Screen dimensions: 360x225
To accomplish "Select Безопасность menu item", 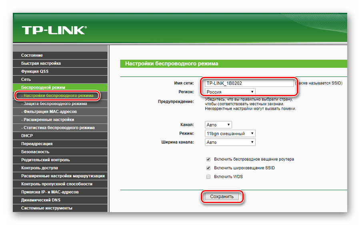I will [x=60, y=152].
